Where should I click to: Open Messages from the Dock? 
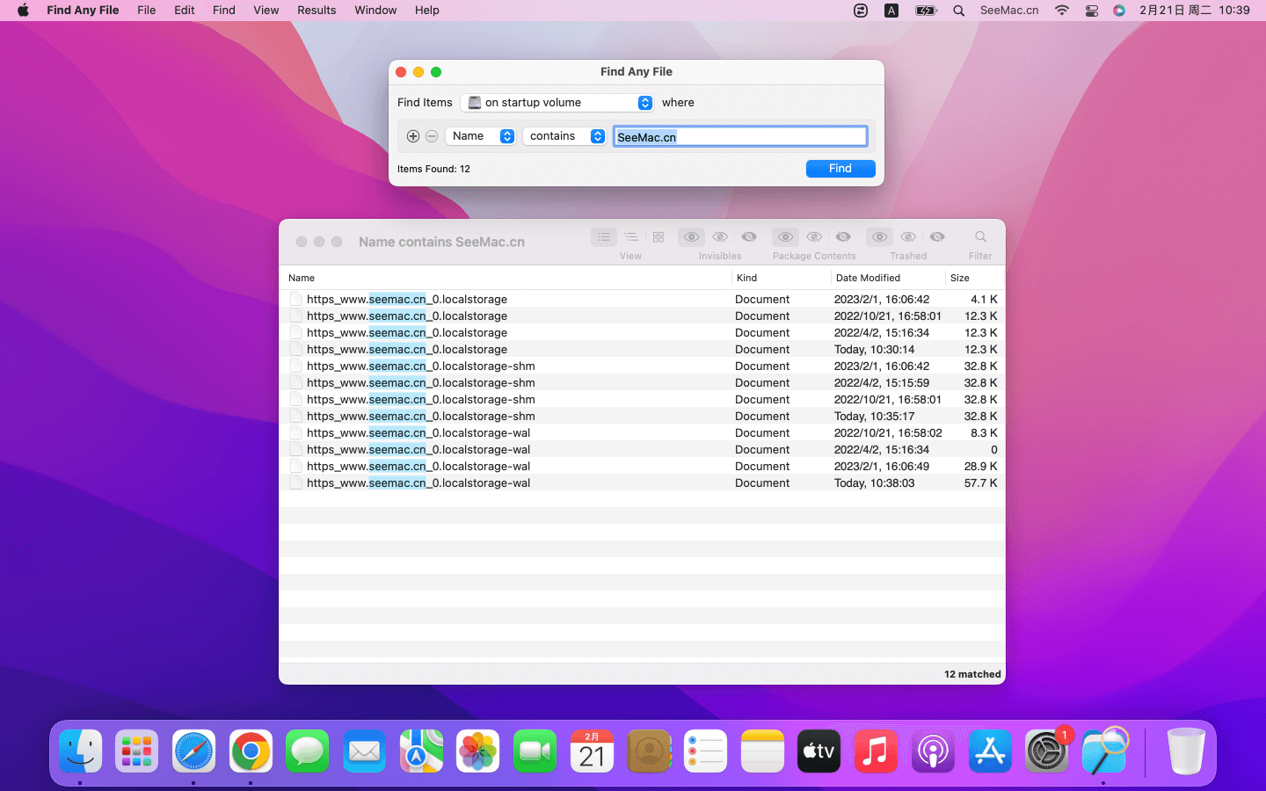click(307, 751)
